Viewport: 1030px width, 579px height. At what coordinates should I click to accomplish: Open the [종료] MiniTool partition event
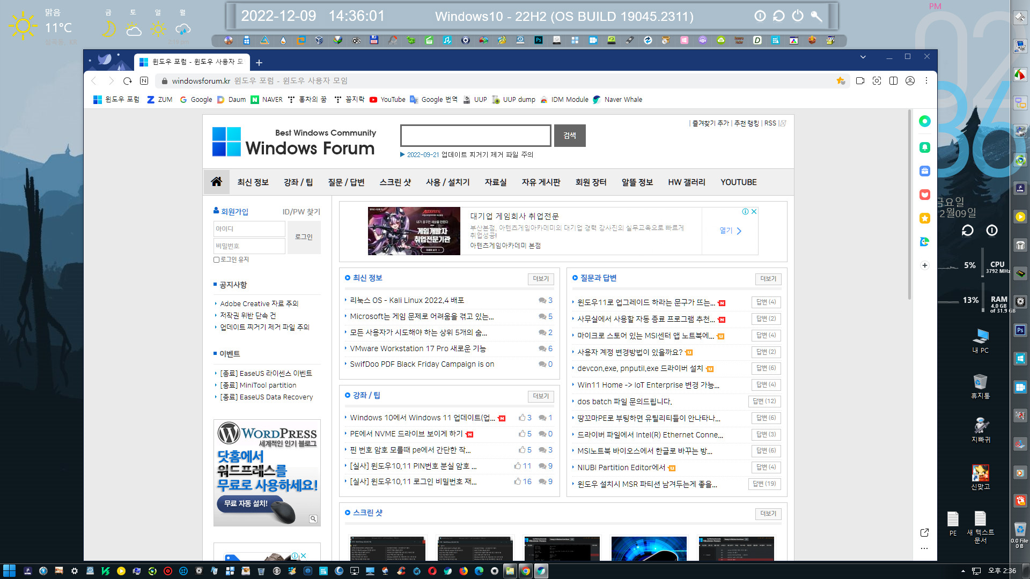[258, 385]
